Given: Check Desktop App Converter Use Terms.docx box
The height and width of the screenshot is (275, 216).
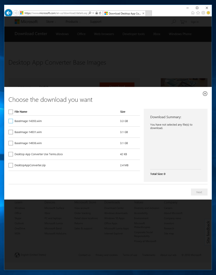Looking at the screenshot, I should 11,154.
